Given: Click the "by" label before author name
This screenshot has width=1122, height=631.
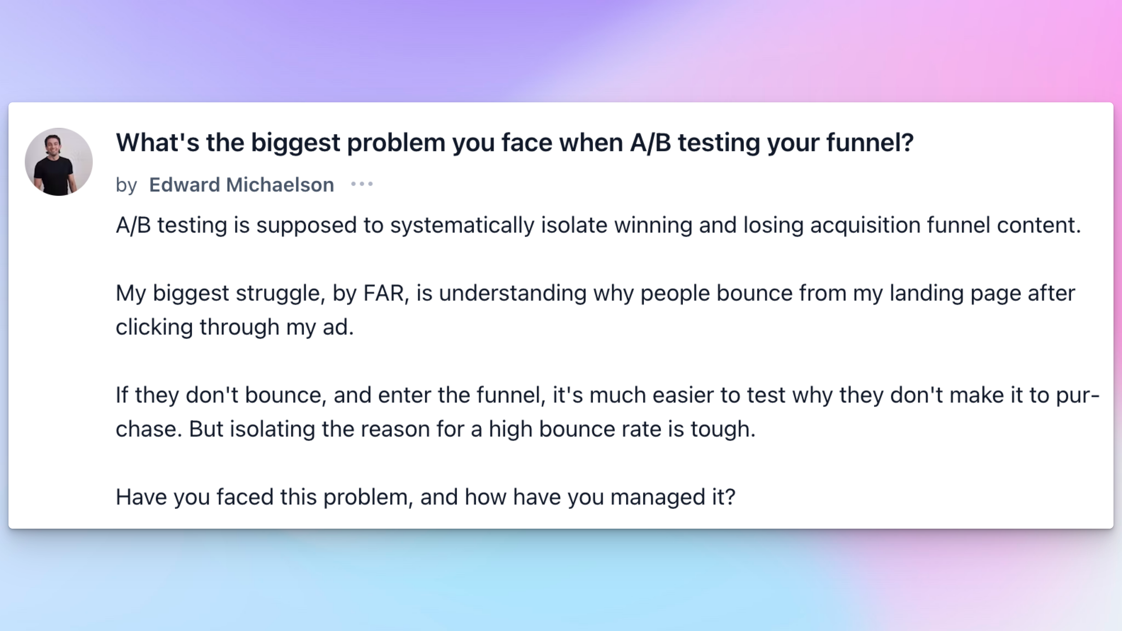Looking at the screenshot, I should pyautogui.click(x=126, y=185).
